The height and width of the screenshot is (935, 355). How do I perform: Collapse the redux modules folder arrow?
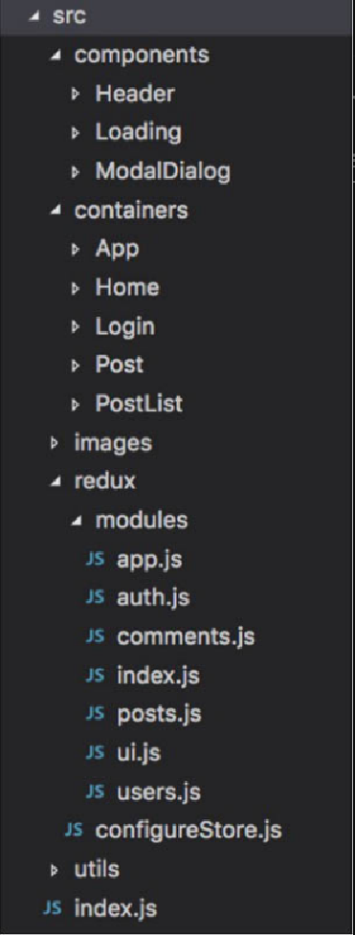pos(76,521)
